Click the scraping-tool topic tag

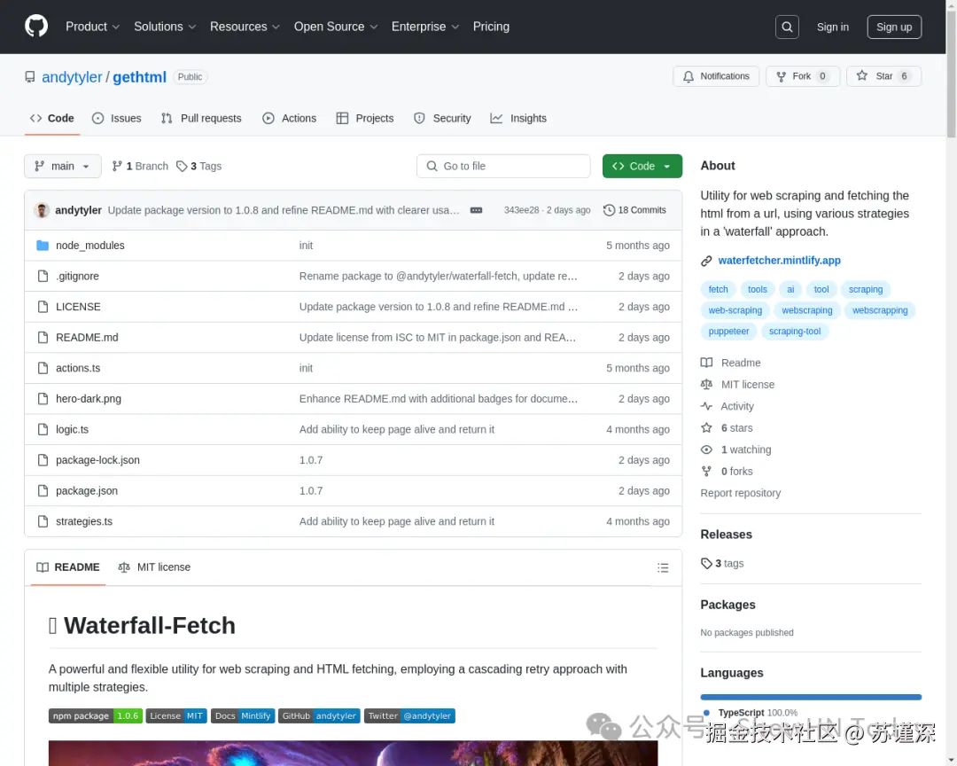pos(795,331)
